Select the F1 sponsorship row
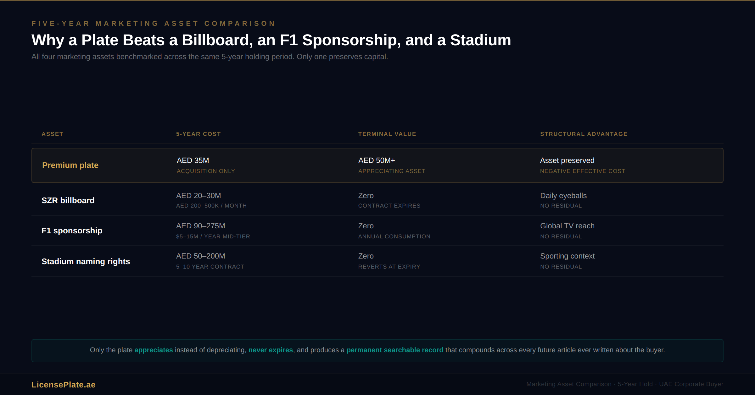 coord(377,230)
